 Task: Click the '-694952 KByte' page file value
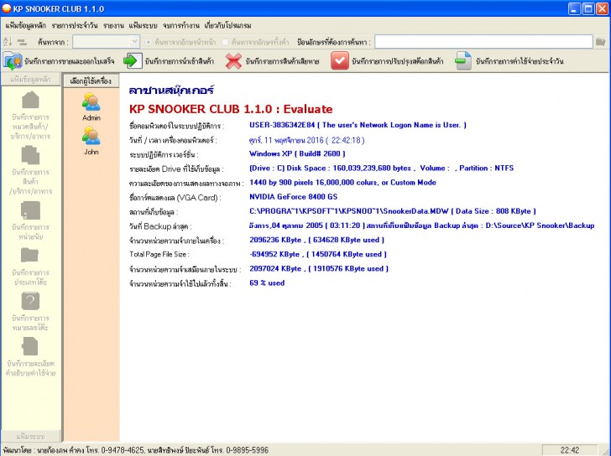point(318,255)
